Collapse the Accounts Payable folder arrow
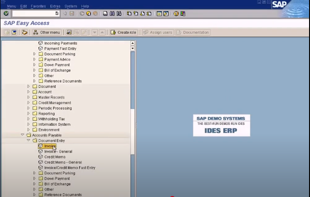The height and width of the screenshot is (197, 310). point(23,135)
